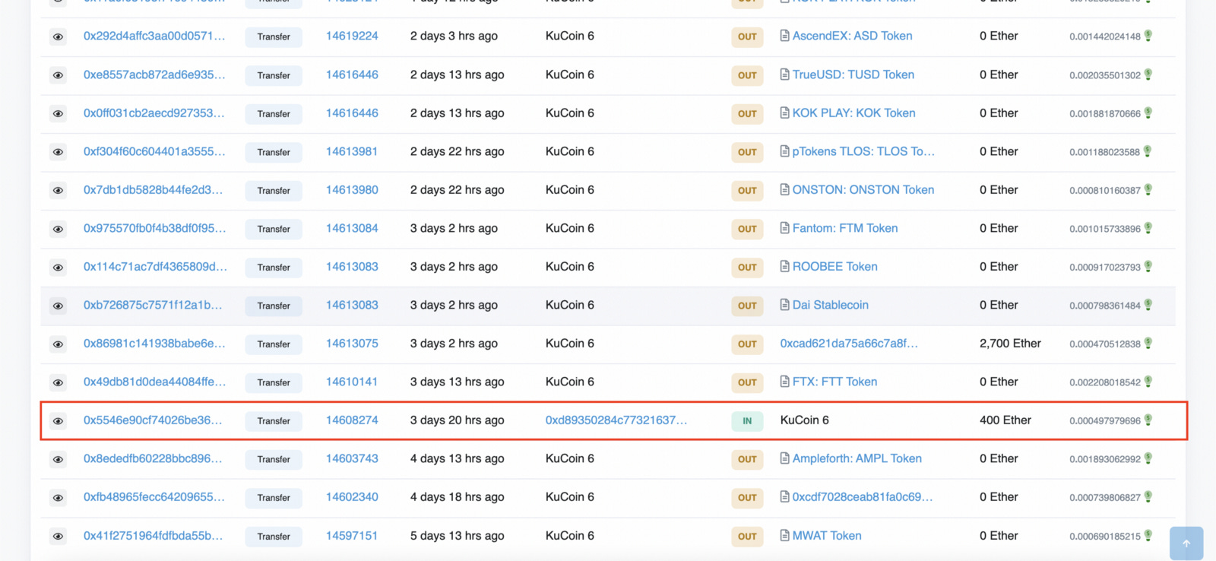Image resolution: width=1216 pixels, height=561 pixels.
Task: Click the '3 days 20 hrs ago' age
Action: [x=457, y=420]
